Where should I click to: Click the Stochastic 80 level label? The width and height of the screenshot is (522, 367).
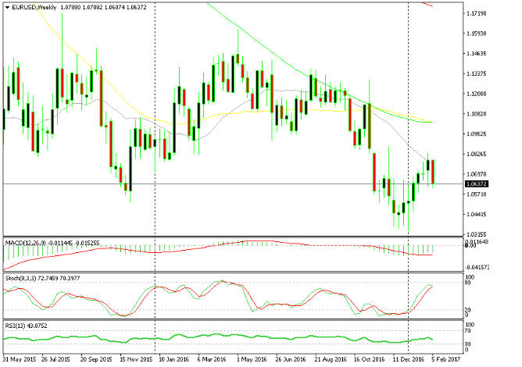point(468,283)
